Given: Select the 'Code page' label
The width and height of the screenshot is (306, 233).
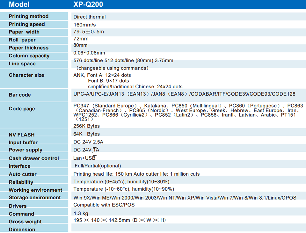Looking at the screenshot, I should (22, 109).
